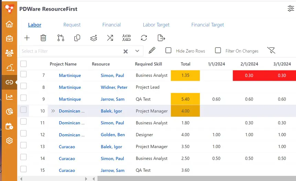Check the row 7 checkbox
The height and width of the screenshot is (181, 296).
point(23,74)
